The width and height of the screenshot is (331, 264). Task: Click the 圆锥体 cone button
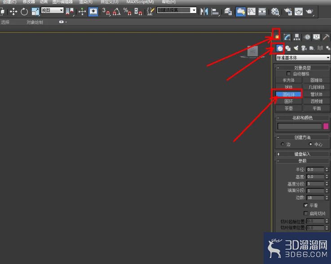[x=316, y=80]
